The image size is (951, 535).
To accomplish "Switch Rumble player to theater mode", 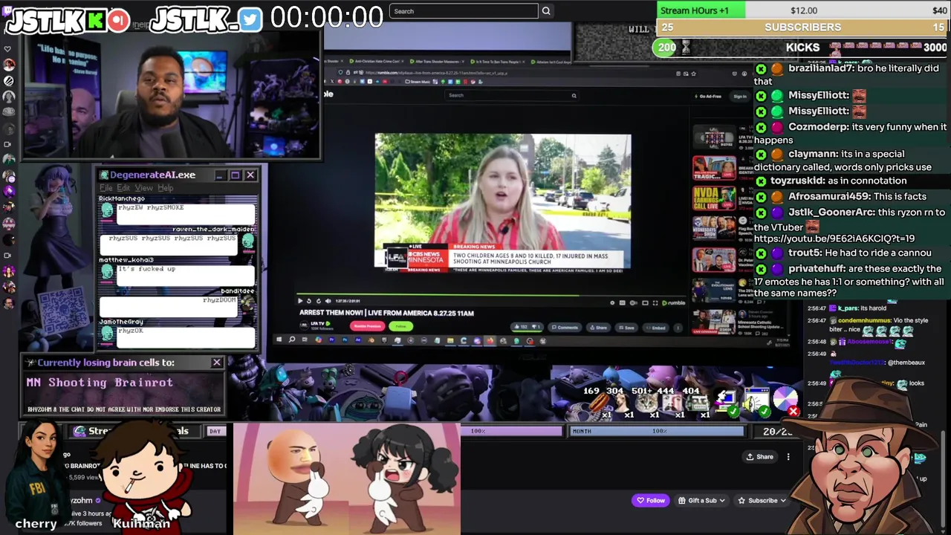I will click(x=645, y=302).
